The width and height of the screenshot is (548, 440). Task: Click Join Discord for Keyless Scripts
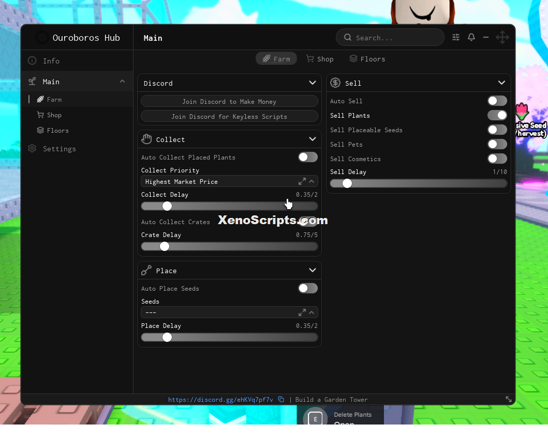point(229,116)
